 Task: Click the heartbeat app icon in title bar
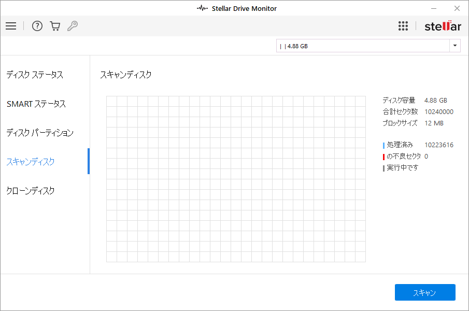(x=202, y=8)
